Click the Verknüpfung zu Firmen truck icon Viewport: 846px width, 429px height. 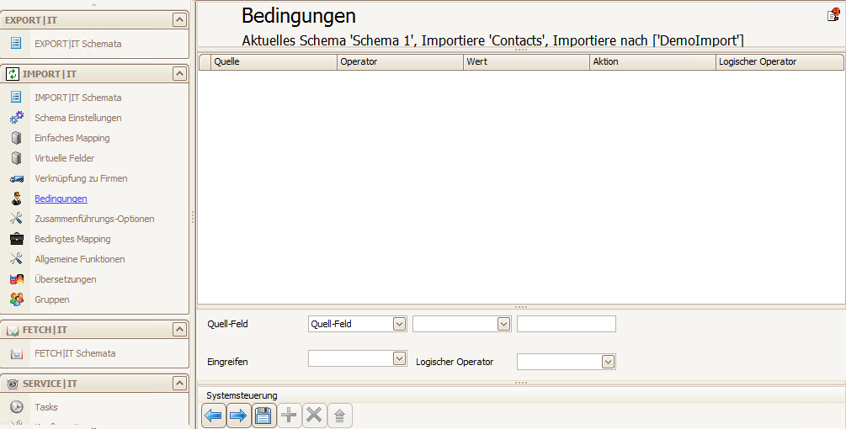click(16, 178)
